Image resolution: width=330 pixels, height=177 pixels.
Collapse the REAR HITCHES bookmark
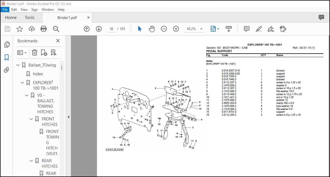click(31, 161)
